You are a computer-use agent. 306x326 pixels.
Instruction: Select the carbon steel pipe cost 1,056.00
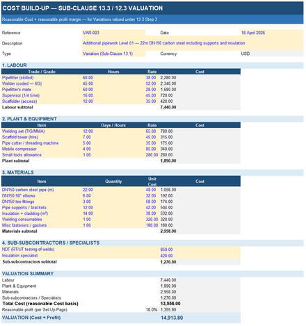(168, 190)
